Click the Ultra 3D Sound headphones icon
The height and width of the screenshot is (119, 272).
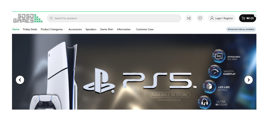[204, 102]
